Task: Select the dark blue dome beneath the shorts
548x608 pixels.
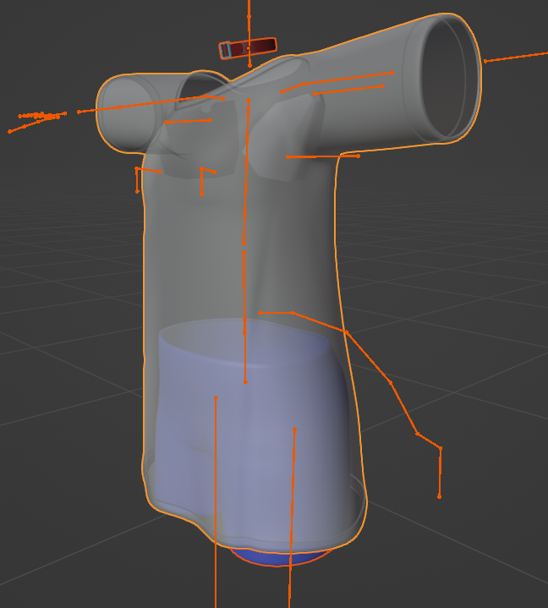Action: [280, 557]
